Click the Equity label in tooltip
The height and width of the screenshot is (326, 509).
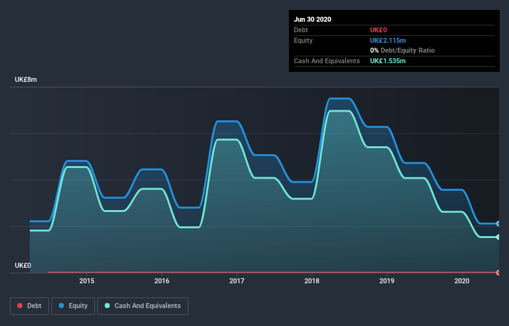(x=303, y=40)
